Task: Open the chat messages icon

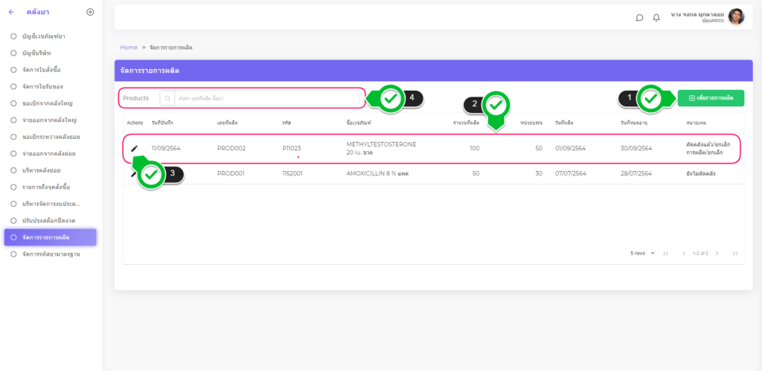Action: (x=639, y=18)
